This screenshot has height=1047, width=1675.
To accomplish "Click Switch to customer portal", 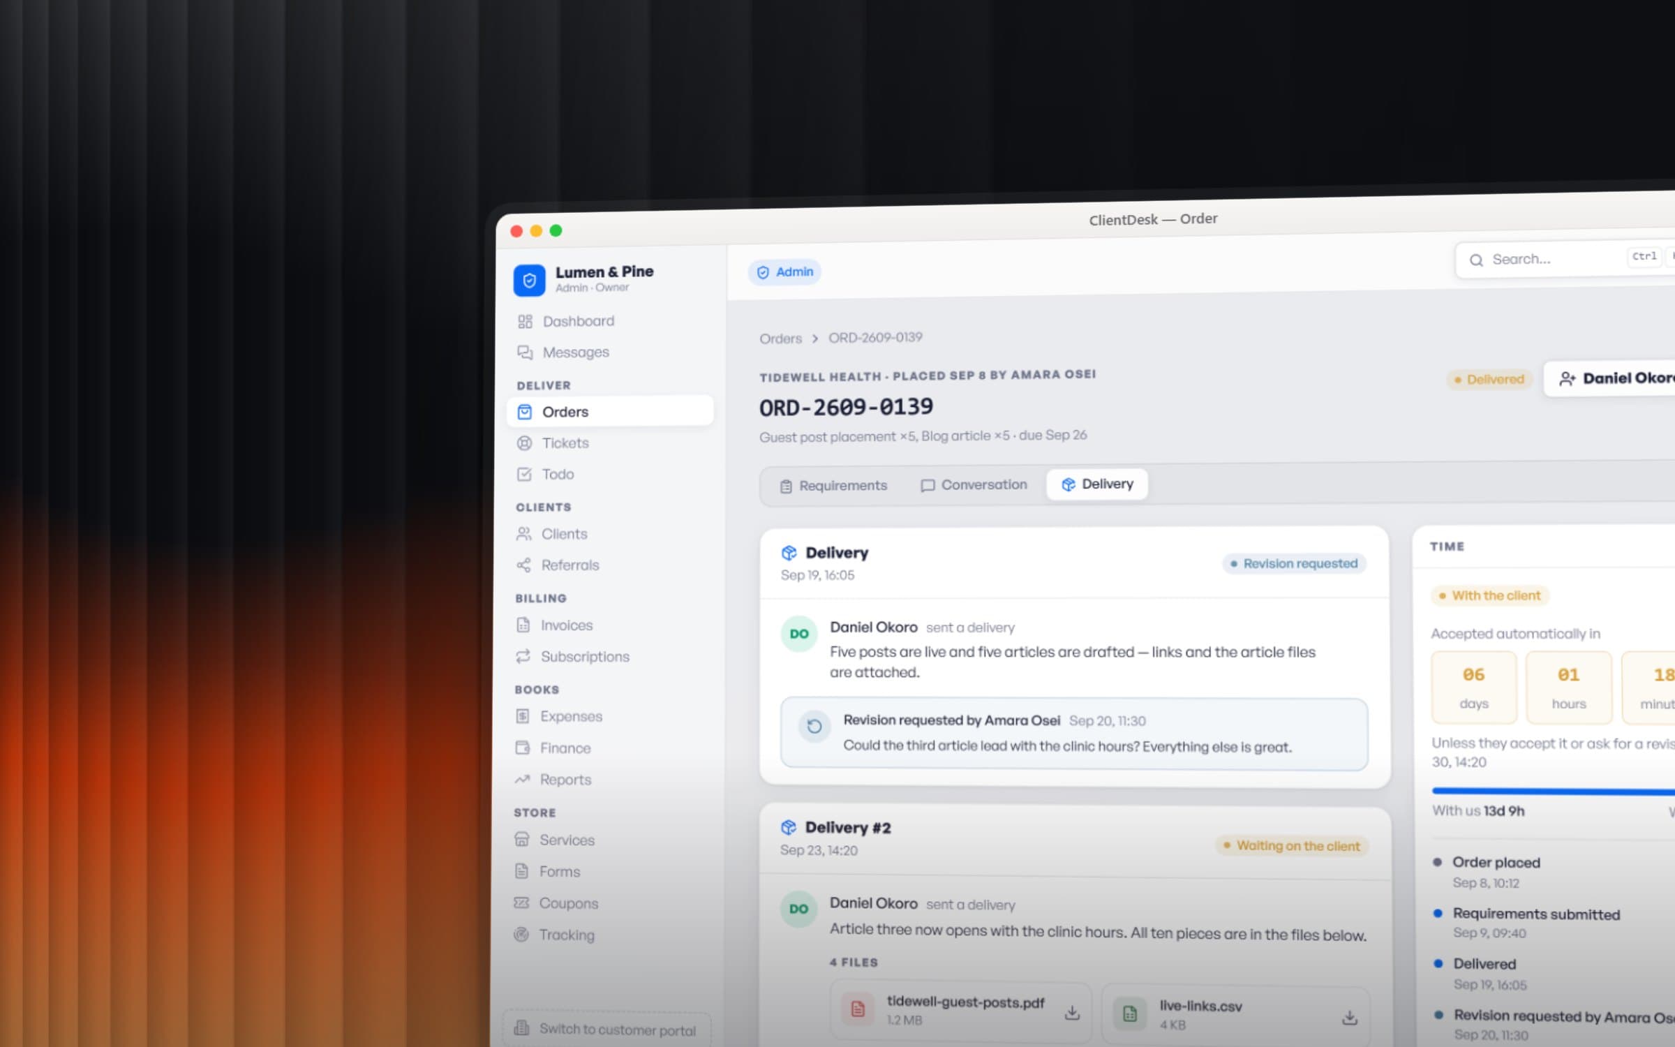I will tap(606, 1029).
